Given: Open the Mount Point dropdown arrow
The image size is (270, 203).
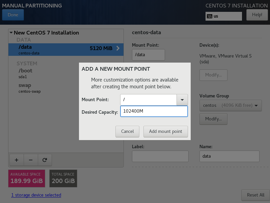Looking at the screenshot, I should pyautogui.click(x=182, y=100).
